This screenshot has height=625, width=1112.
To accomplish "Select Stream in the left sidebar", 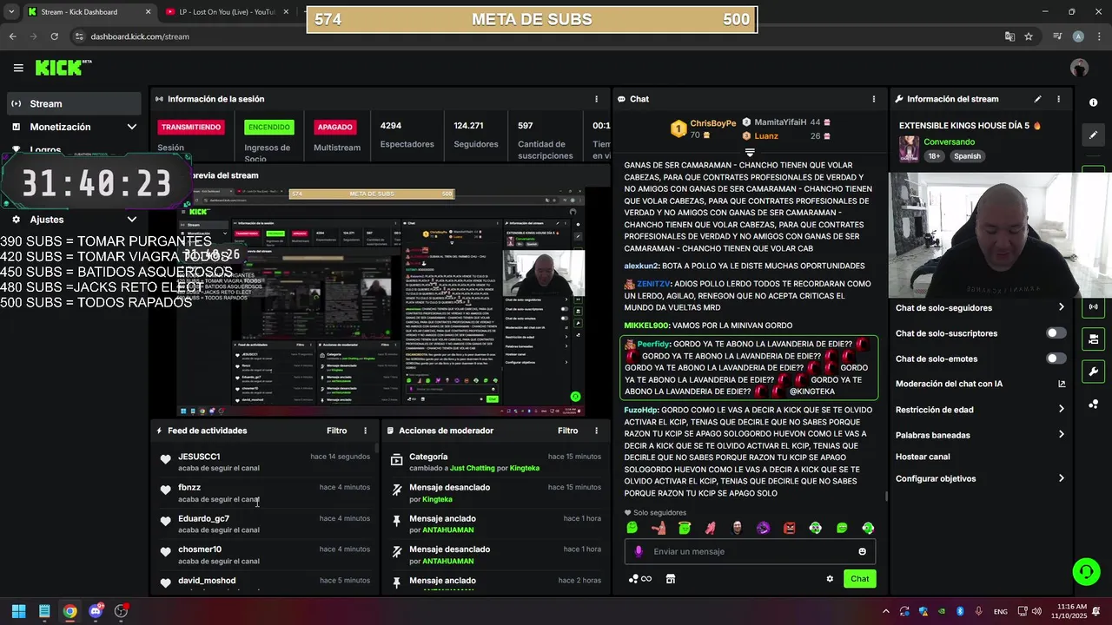I will tap(73, 103).
